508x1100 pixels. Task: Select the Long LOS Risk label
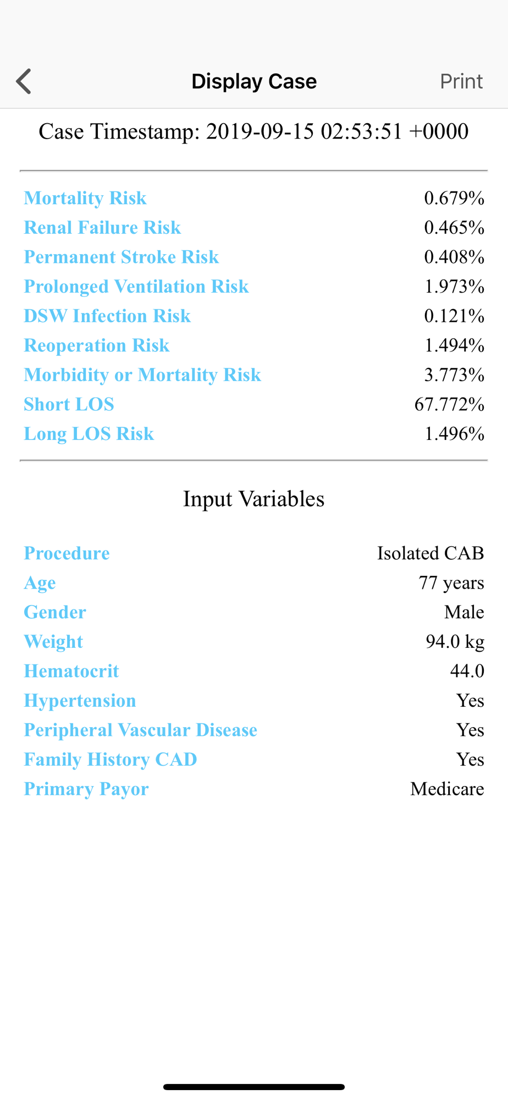click(89, 434)
